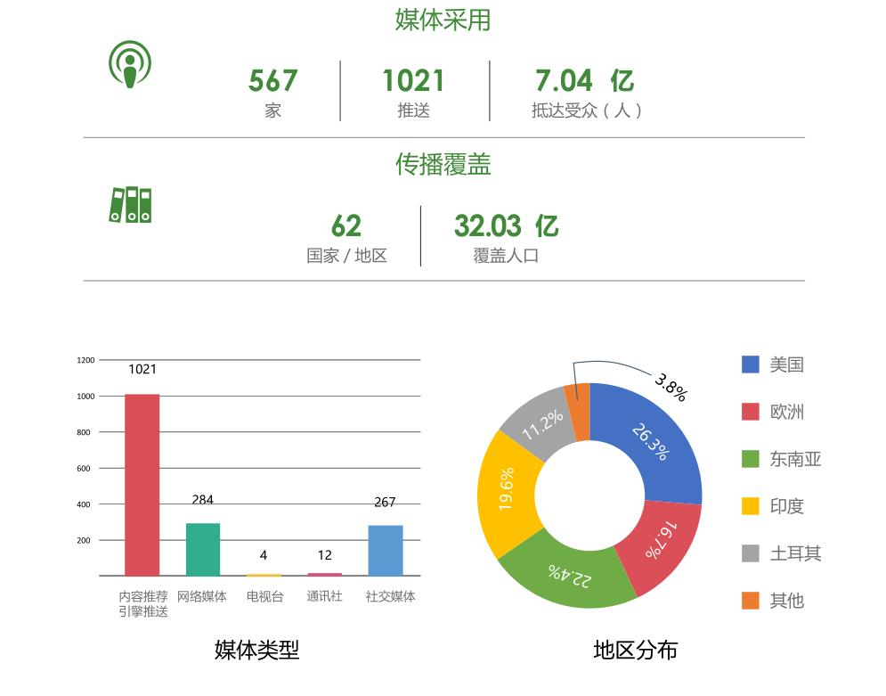
Task: Click the orange 其他 donut segment
Action: click(x=579, y=413)
